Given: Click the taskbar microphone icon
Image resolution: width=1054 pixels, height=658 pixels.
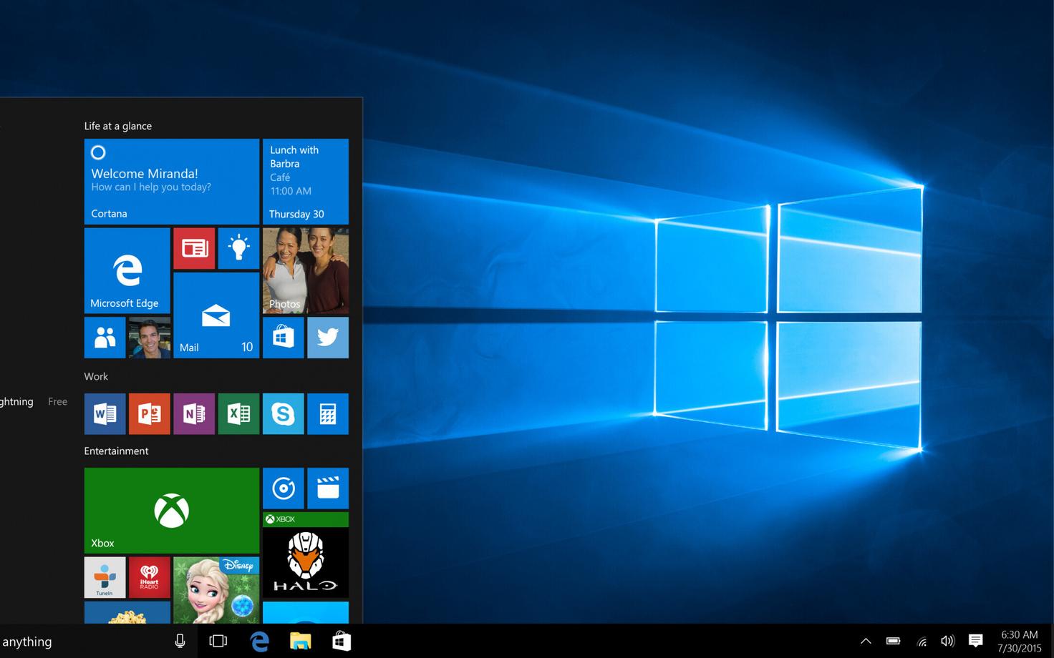Looking at the screenshot, I should 180,642.
